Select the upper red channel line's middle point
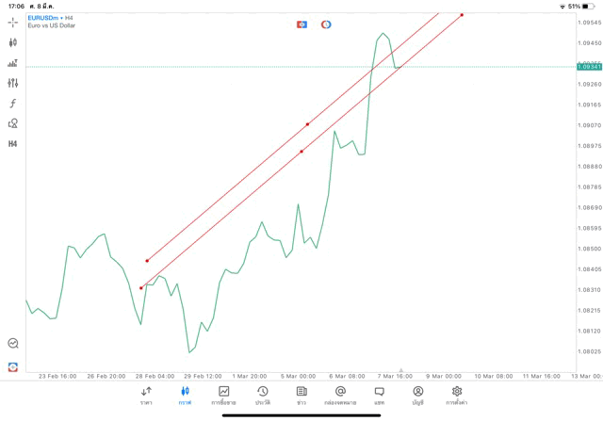The height and width of the screenshot is (421, 603). (307, 124)
